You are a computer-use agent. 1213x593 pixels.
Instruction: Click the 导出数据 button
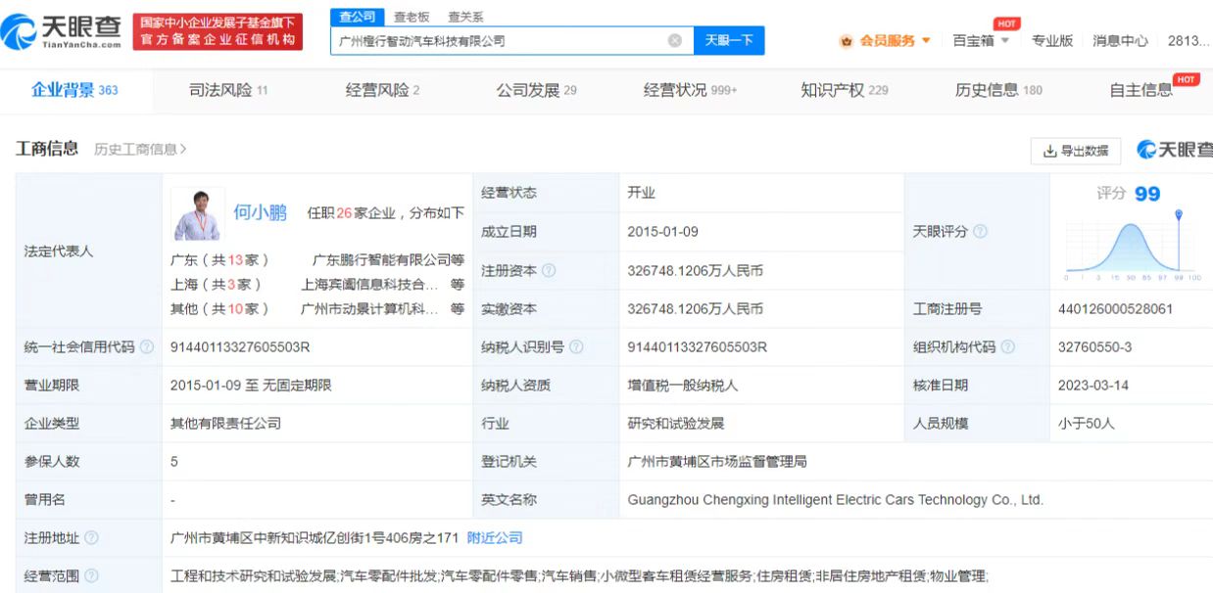click(1075, 151)
